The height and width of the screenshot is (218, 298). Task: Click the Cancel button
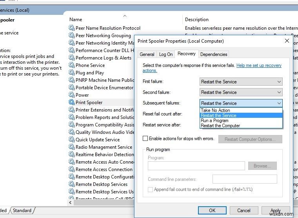[x=243, y=211]
